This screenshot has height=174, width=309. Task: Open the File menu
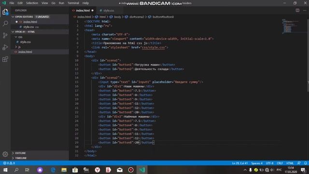(x=12, y=3)
